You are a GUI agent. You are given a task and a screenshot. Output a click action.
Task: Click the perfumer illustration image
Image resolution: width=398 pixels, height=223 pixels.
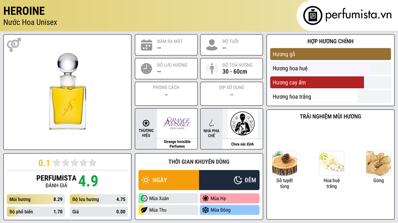point(243,124)
